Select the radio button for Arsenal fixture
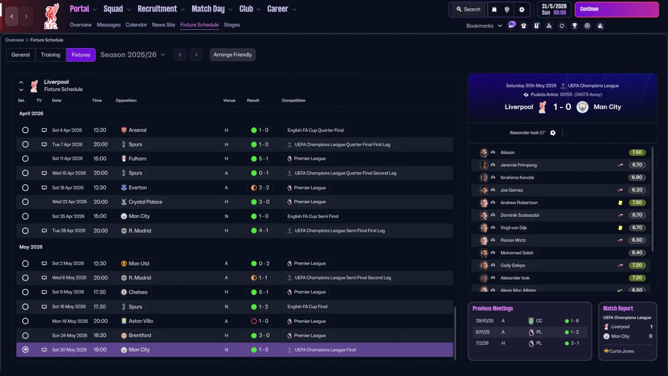 pyautogui.click(x=25, y=130)
